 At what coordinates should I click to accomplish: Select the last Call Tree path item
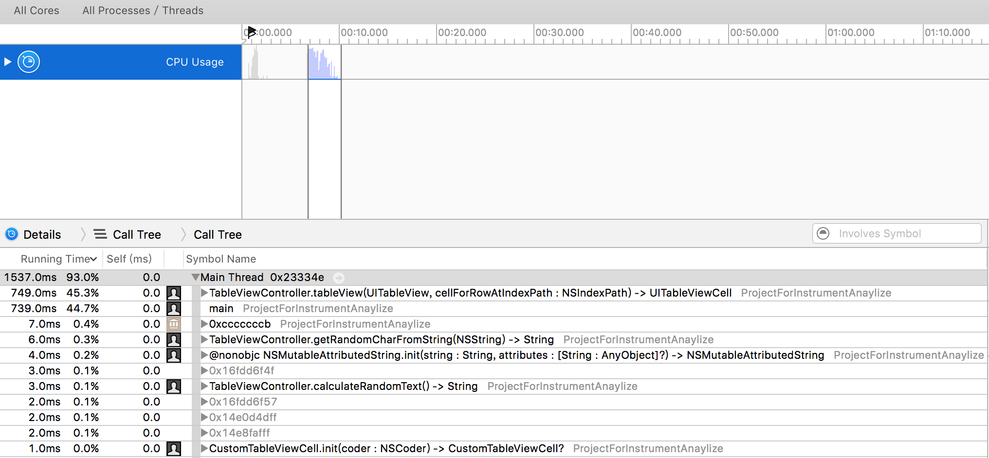tap(218, 235)
